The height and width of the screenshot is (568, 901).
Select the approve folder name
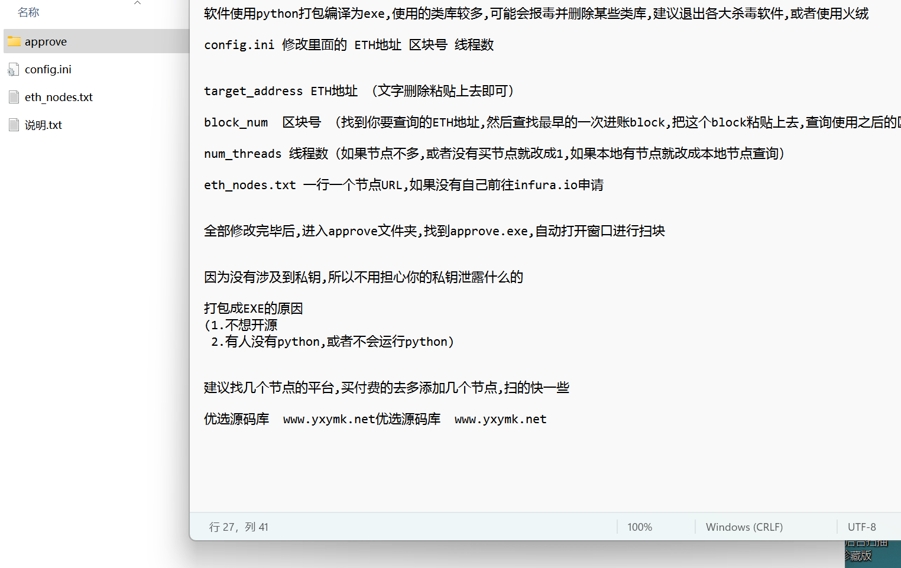coord(46,42)
